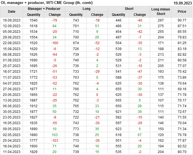Click the Long minus Short value 297
This screenshot has height=155, width=193.
(x=161, y=20)
